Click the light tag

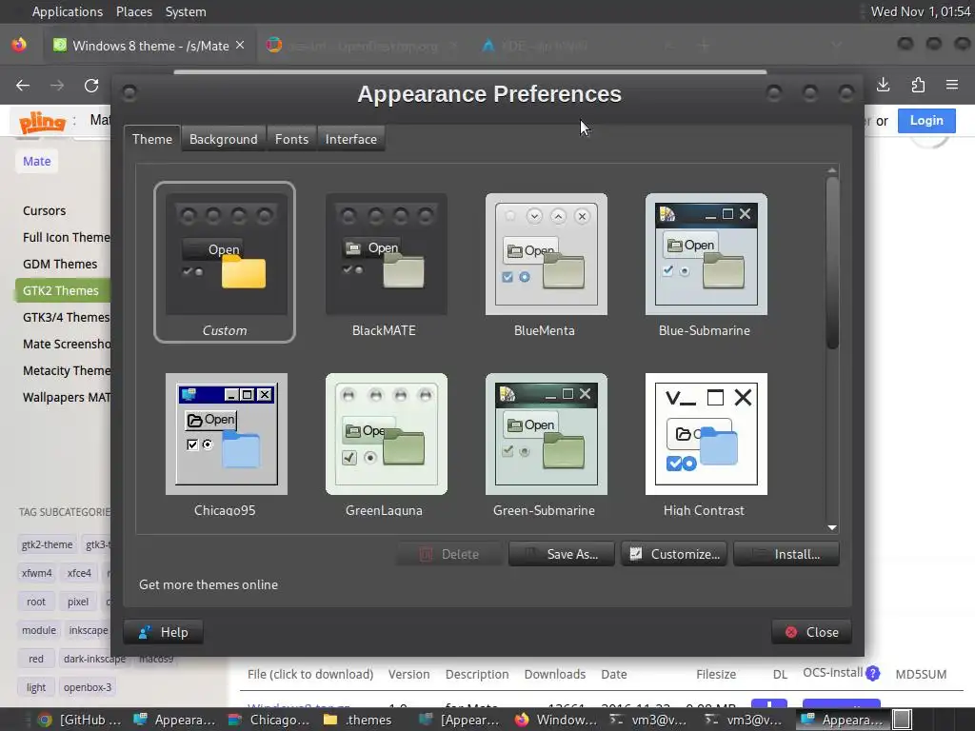click(36, 687)
